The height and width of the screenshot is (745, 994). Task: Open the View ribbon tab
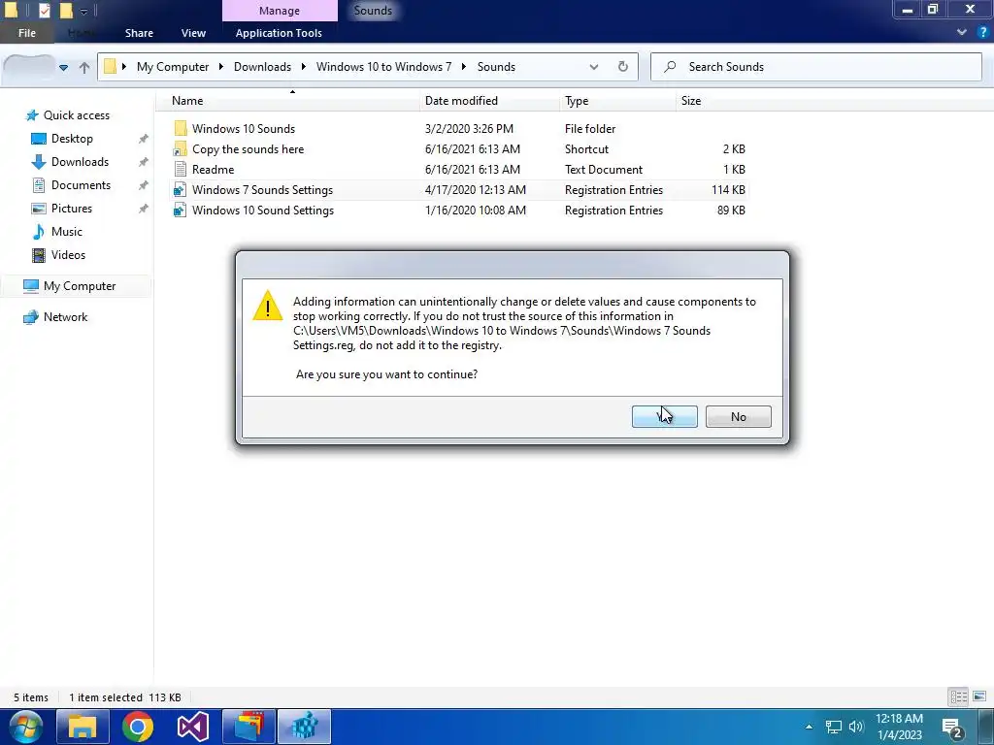tap(193, 33)
